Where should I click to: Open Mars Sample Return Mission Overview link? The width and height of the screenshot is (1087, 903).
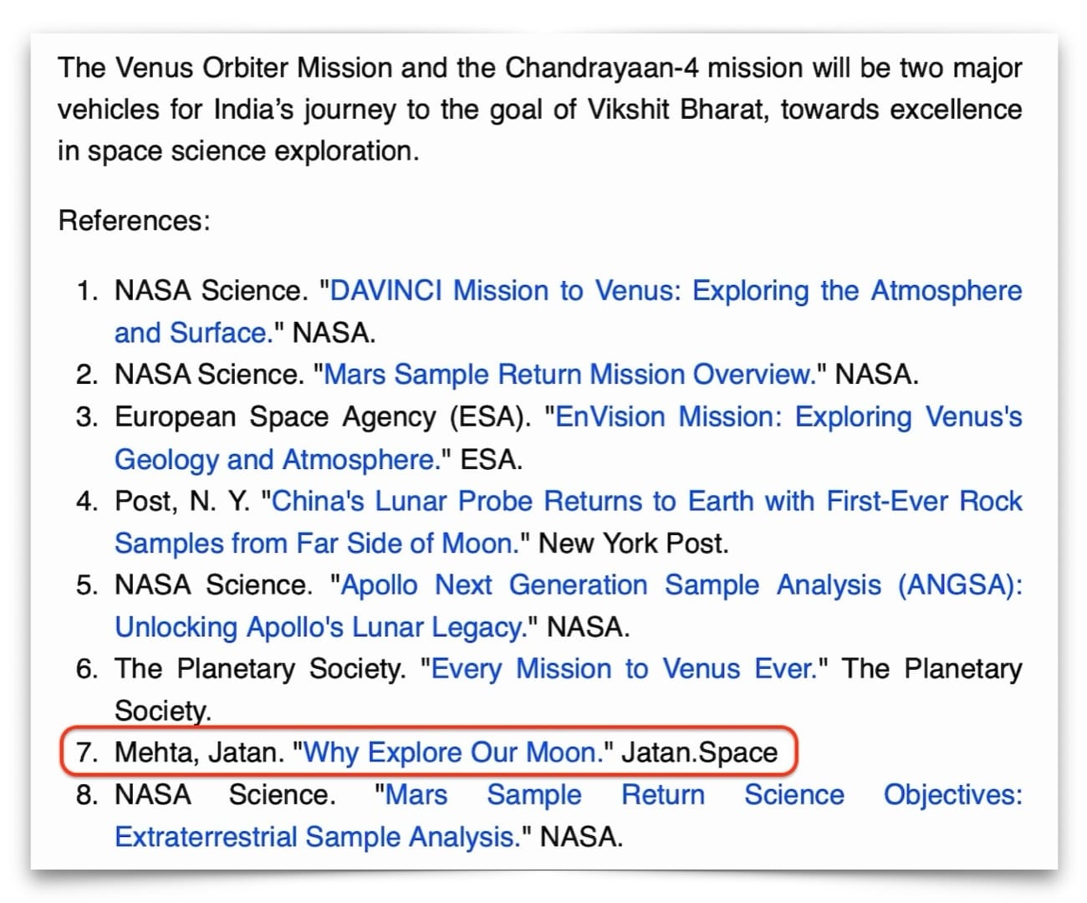569,375
